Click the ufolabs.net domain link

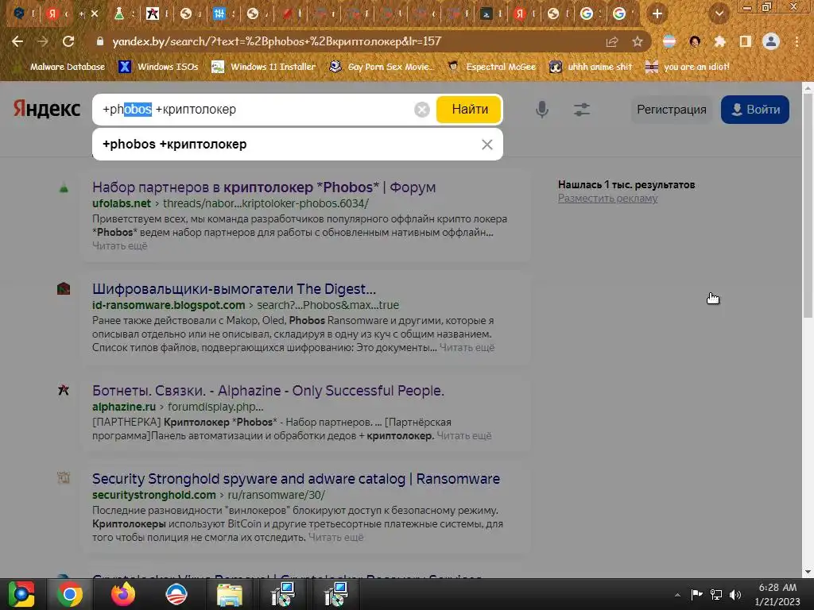tap(122, 203)
